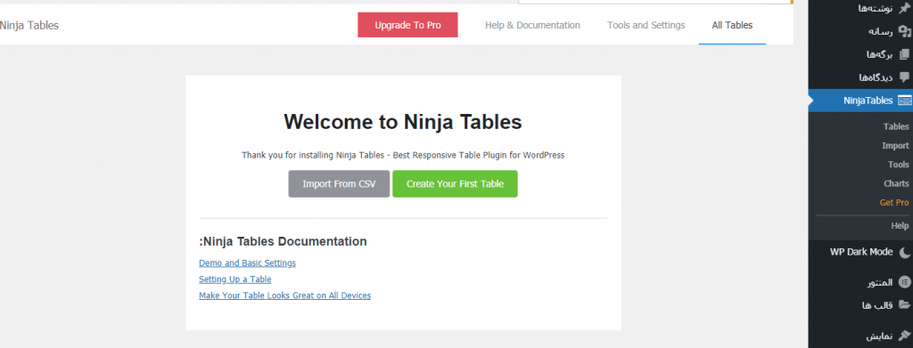Viewport: 913px width, 348px height.
Task: Click the folder icon beside قالب ها
Action: point(904,305)
